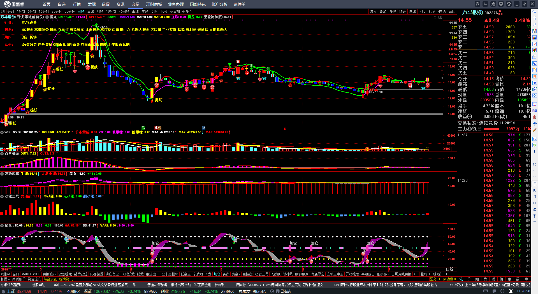
Task: Click the 主力净额 red progress bar
Action: [491, 129]
